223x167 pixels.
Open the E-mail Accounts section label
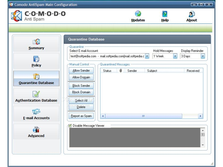point(36,118)
